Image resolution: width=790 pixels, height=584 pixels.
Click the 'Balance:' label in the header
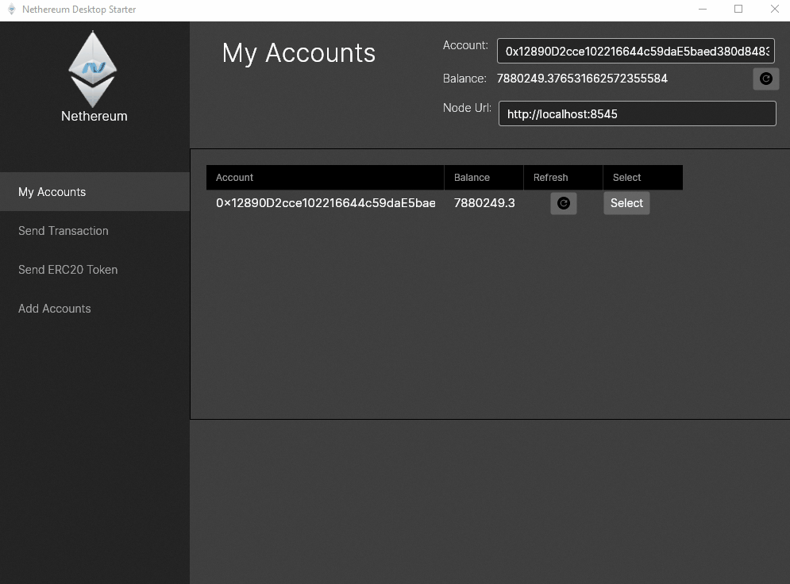(x=464, y=79)
